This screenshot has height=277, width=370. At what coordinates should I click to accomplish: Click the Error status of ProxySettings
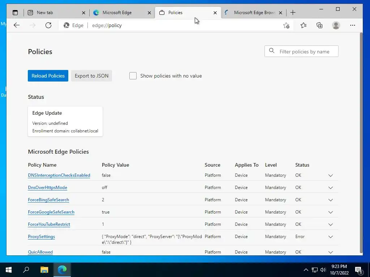[300, 237]
